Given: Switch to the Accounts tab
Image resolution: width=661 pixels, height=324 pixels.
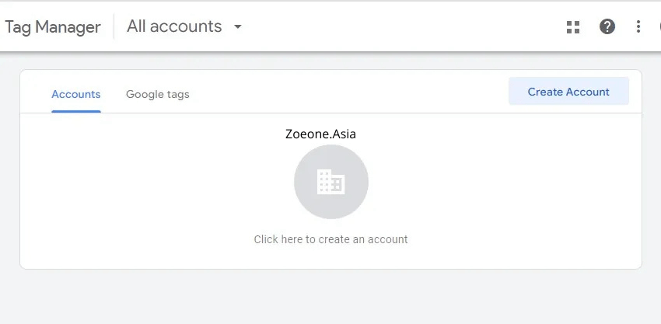Looking at the screenshot, I should click(76, 94).
